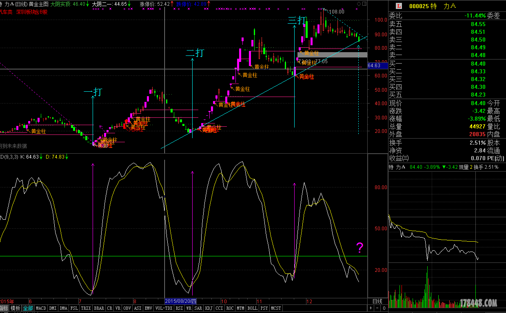Image resolution: width=506 pixels, height=313 pixels.
Task: Select the OBV indicator tab
Action: tap(127, 308)
